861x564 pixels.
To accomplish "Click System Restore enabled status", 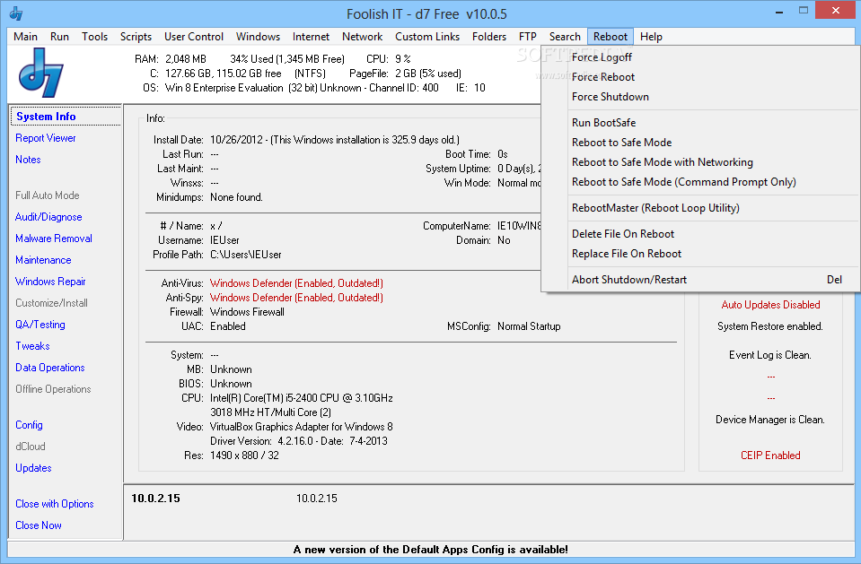I will (x=769, y=325).
